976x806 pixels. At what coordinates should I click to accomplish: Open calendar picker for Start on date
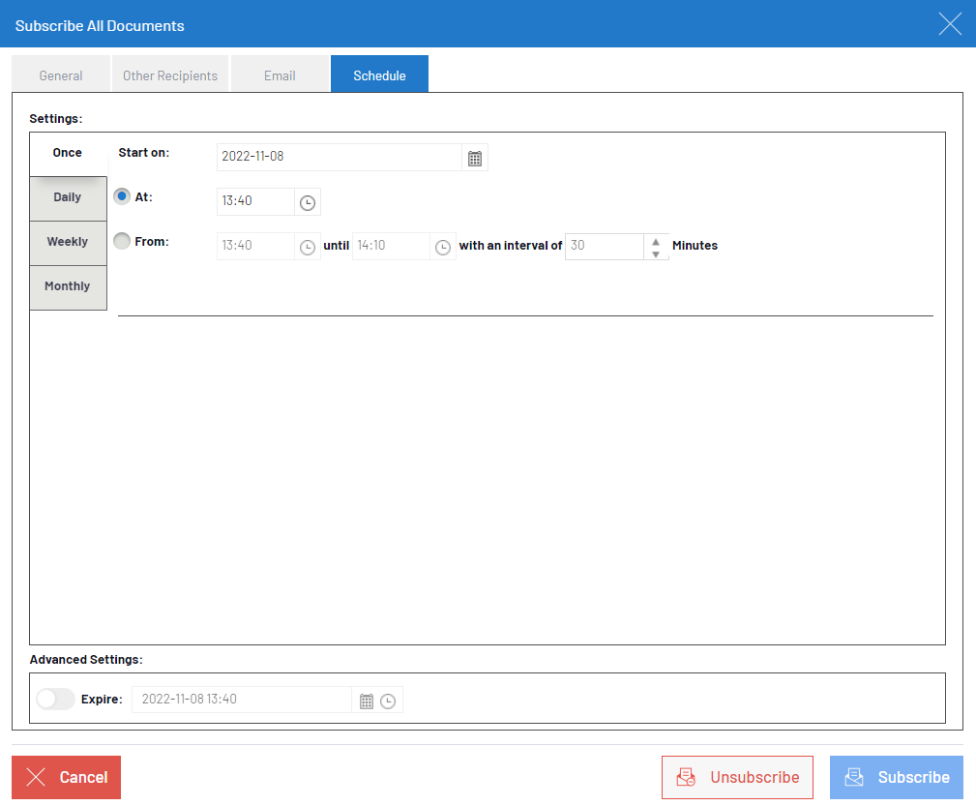475,158
